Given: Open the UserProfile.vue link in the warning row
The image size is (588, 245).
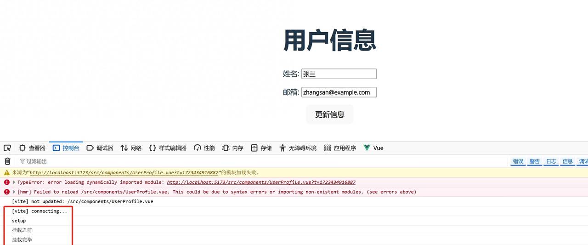Looking at the screenshot, I should [x=124, y=173].
